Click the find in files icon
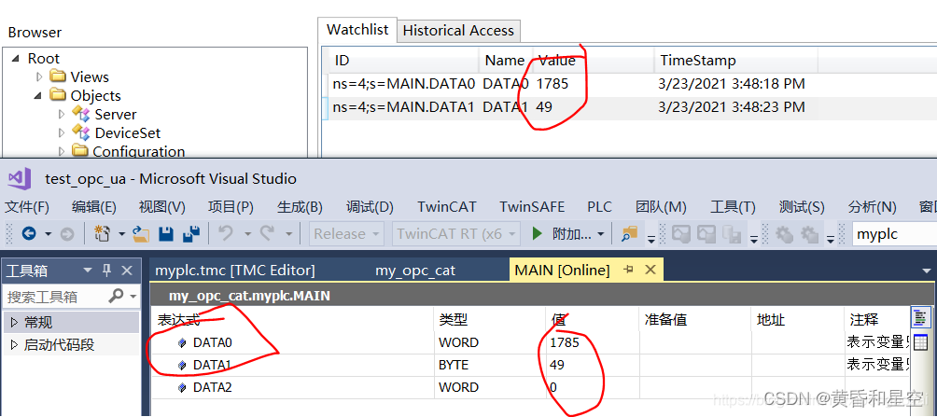The height and width of the screenshot is (417, 937). click(x=629, y=234)
